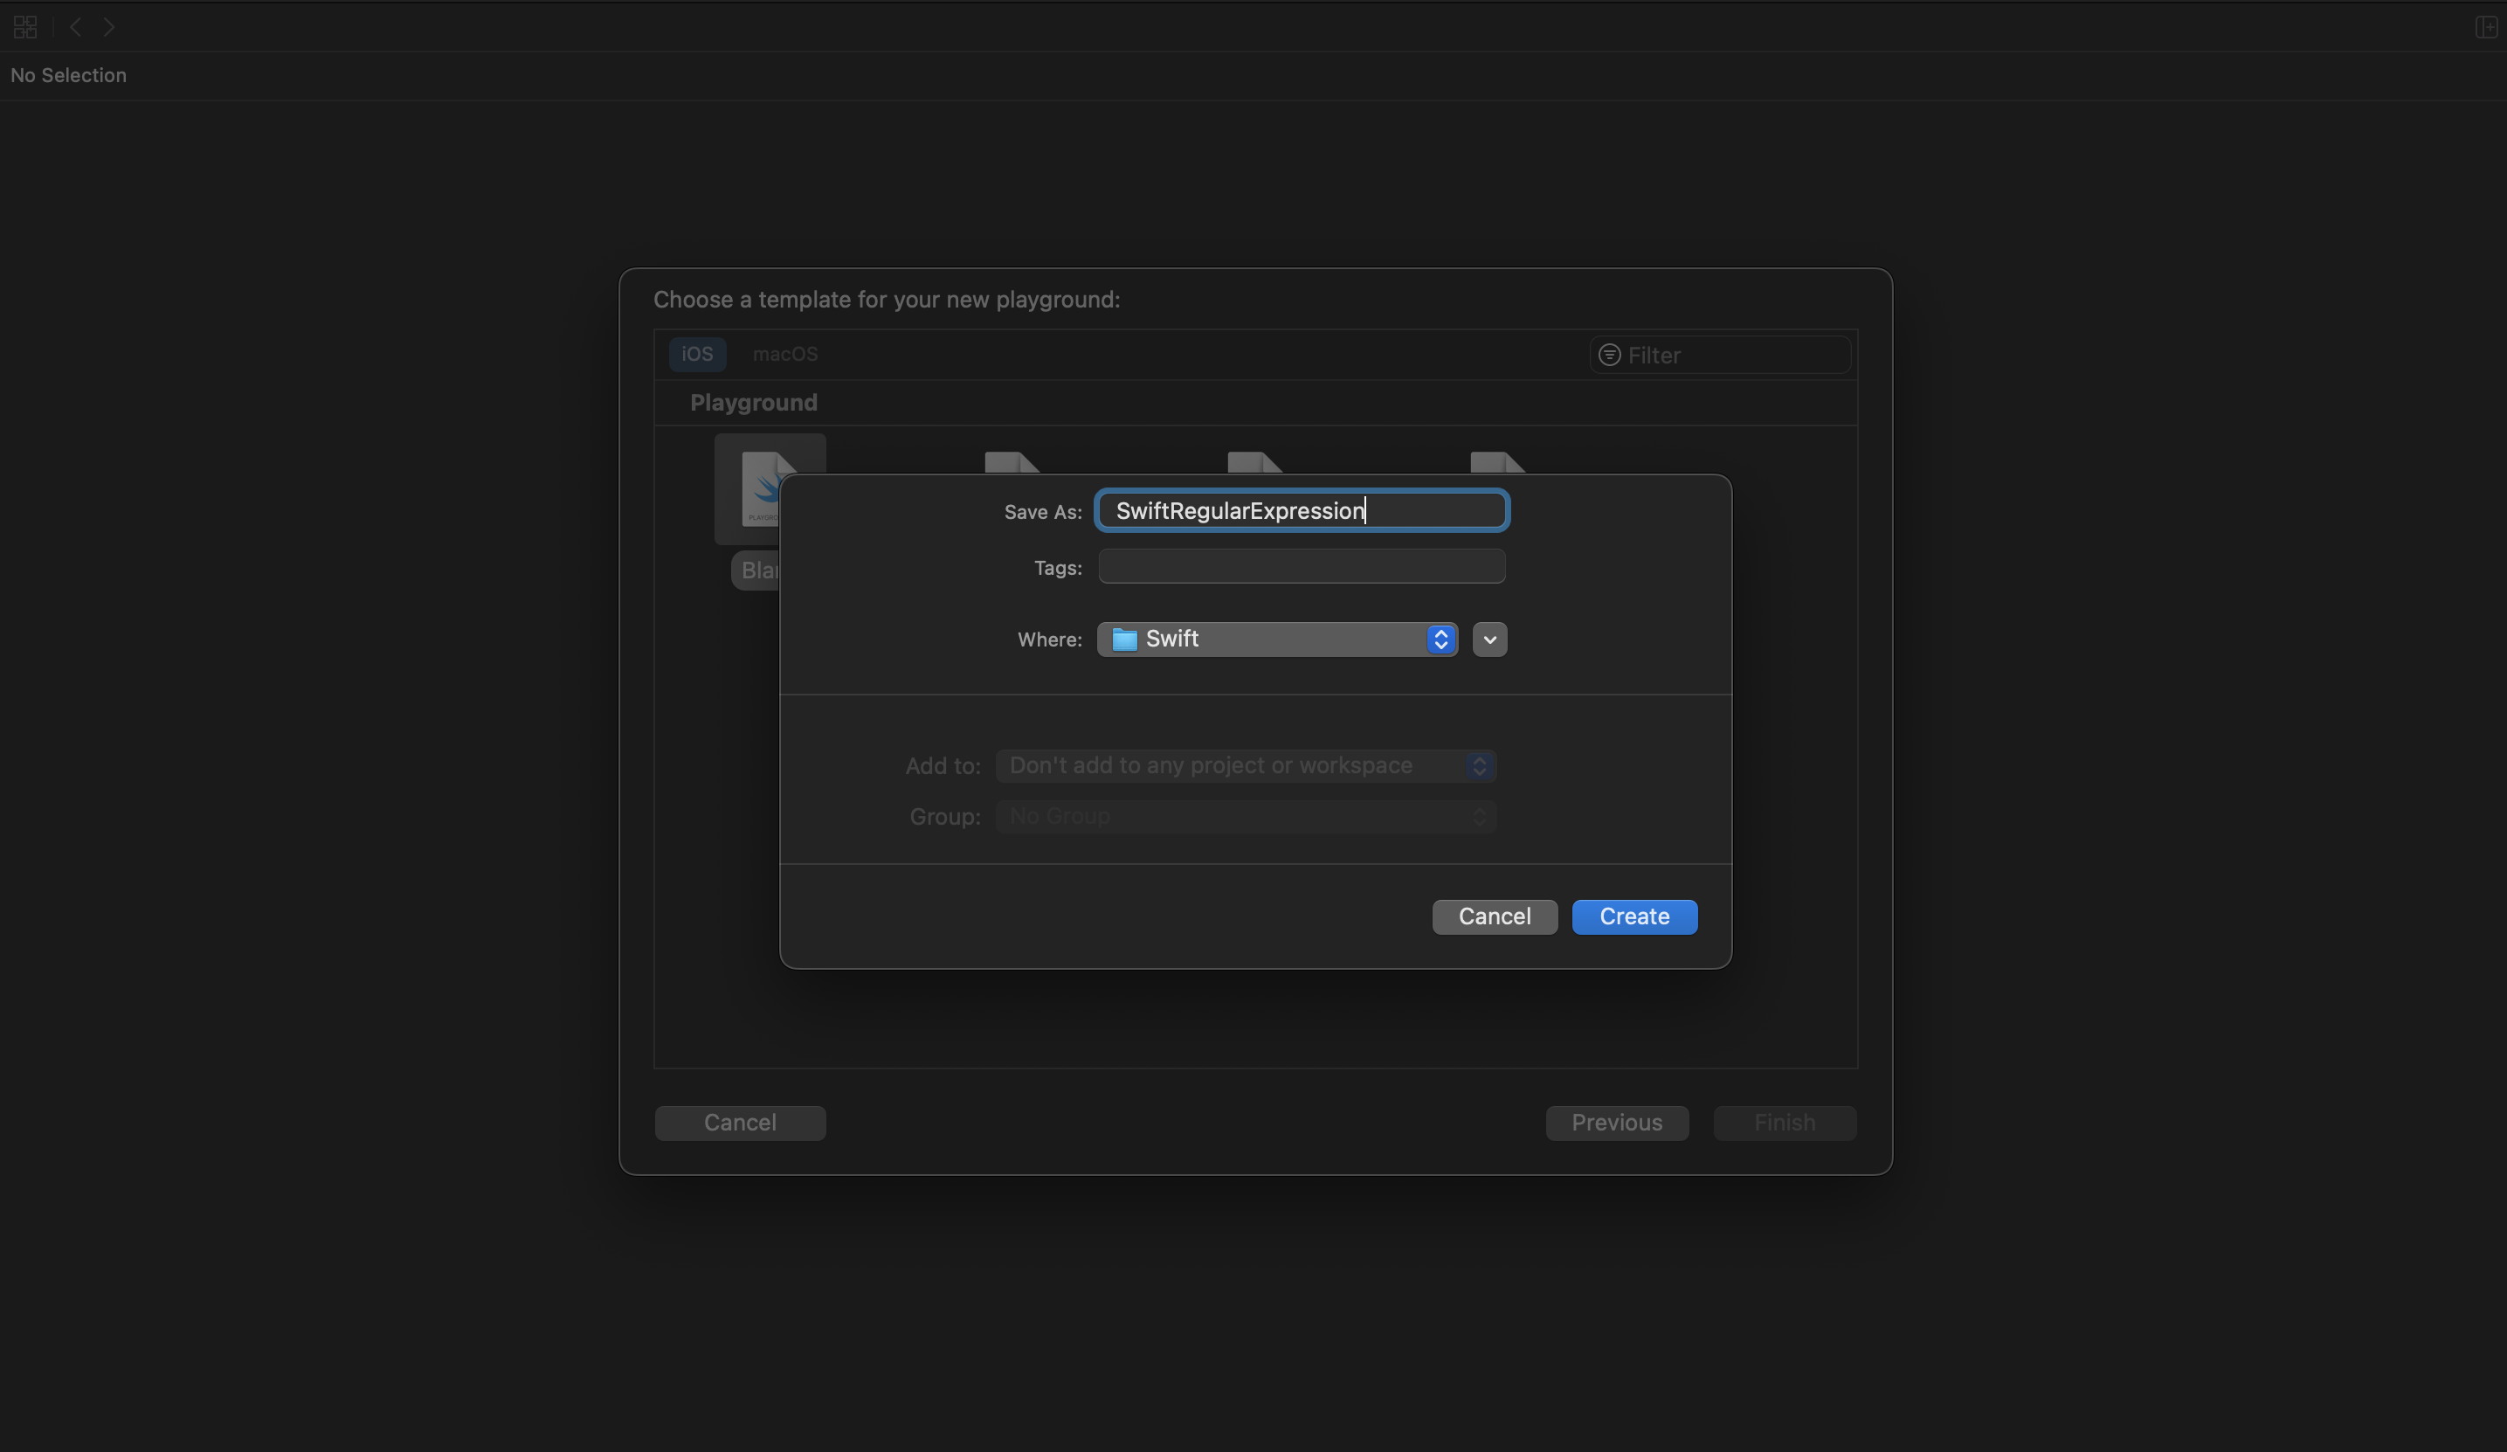
Task: Click the related items grid icon
Action: (24, 27)
